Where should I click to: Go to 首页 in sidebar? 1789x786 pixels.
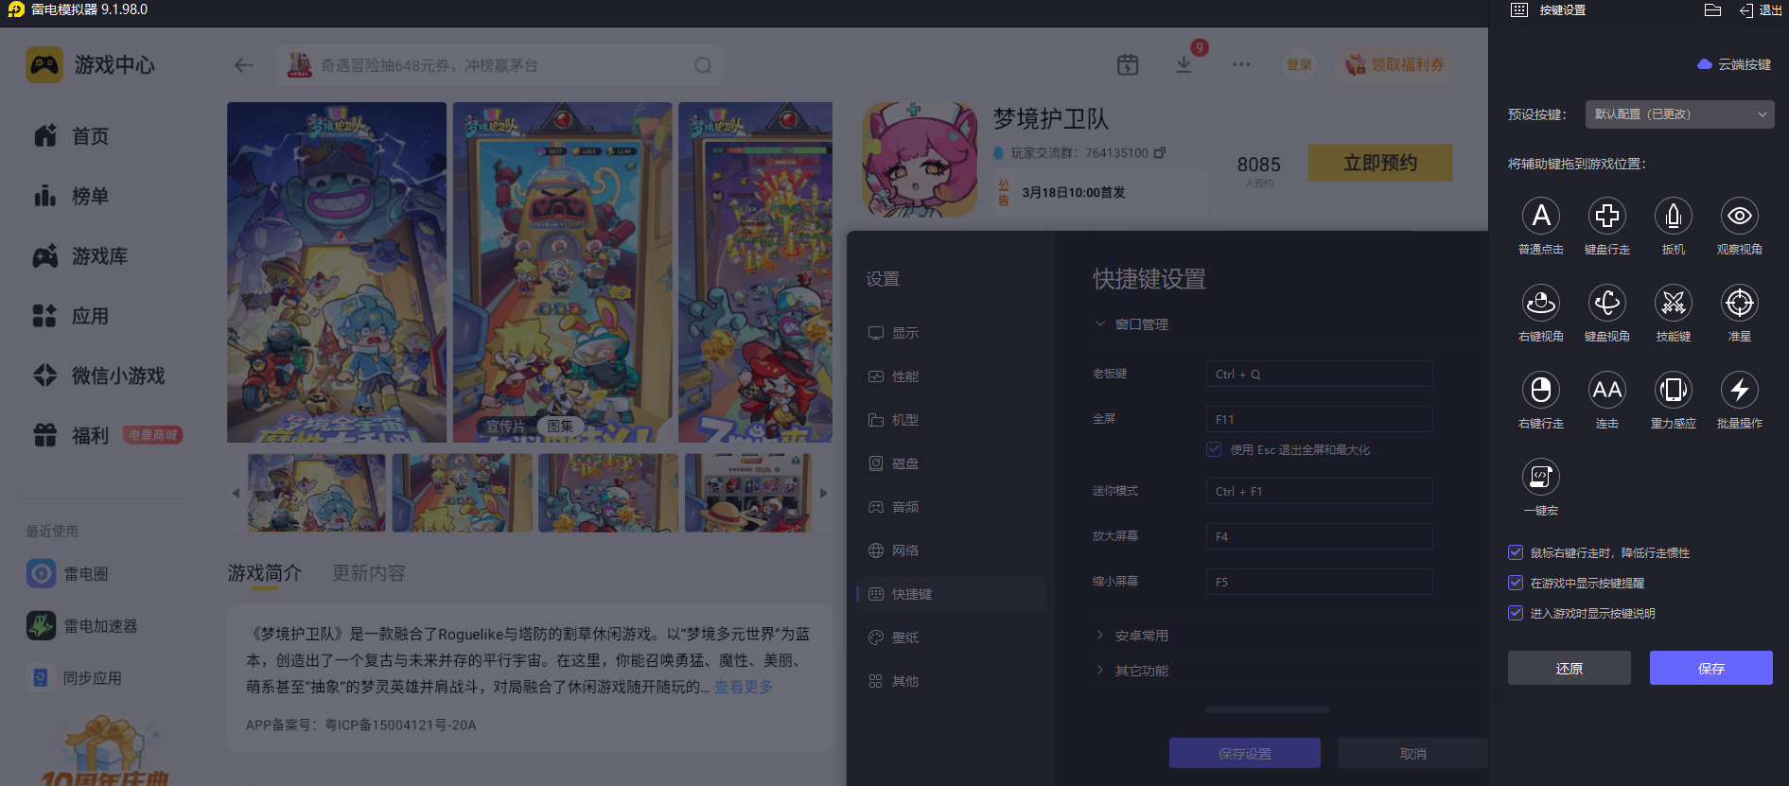pos(71,136)
